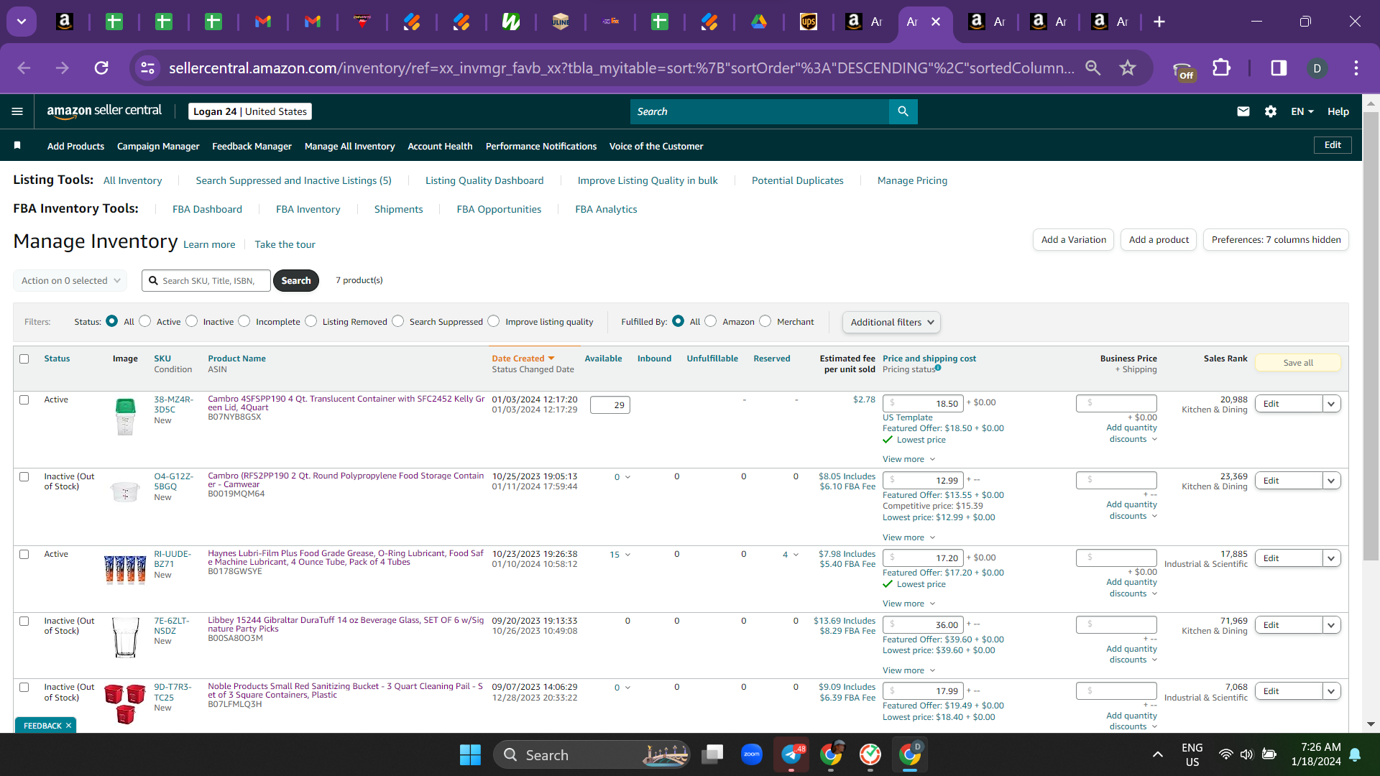Image resolution: width=1380 pixels, height=776 pixels.
Task: Select Amazon under Fulfilled By
Action: [711, 321]
